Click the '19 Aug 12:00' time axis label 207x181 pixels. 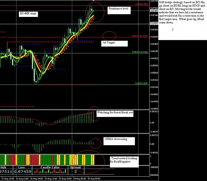[51, 179]
